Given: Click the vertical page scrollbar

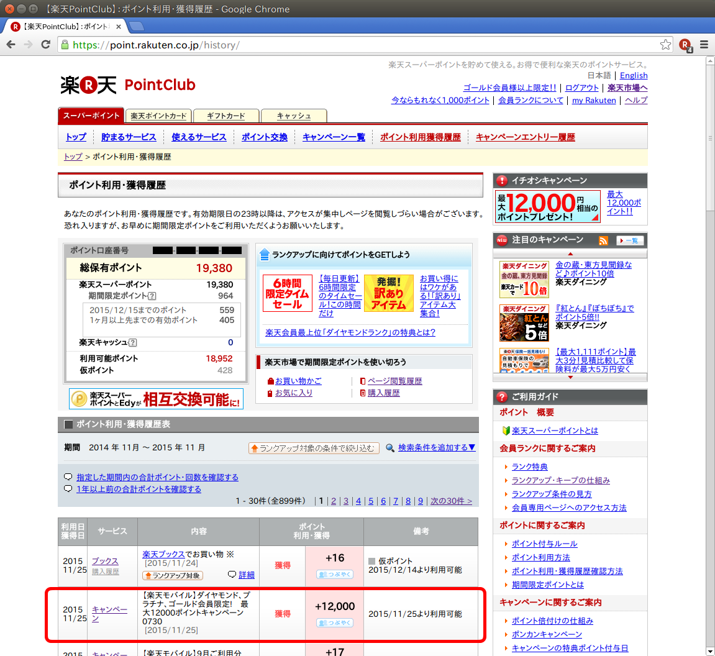Looking at the screenshot, I should 710,137.
